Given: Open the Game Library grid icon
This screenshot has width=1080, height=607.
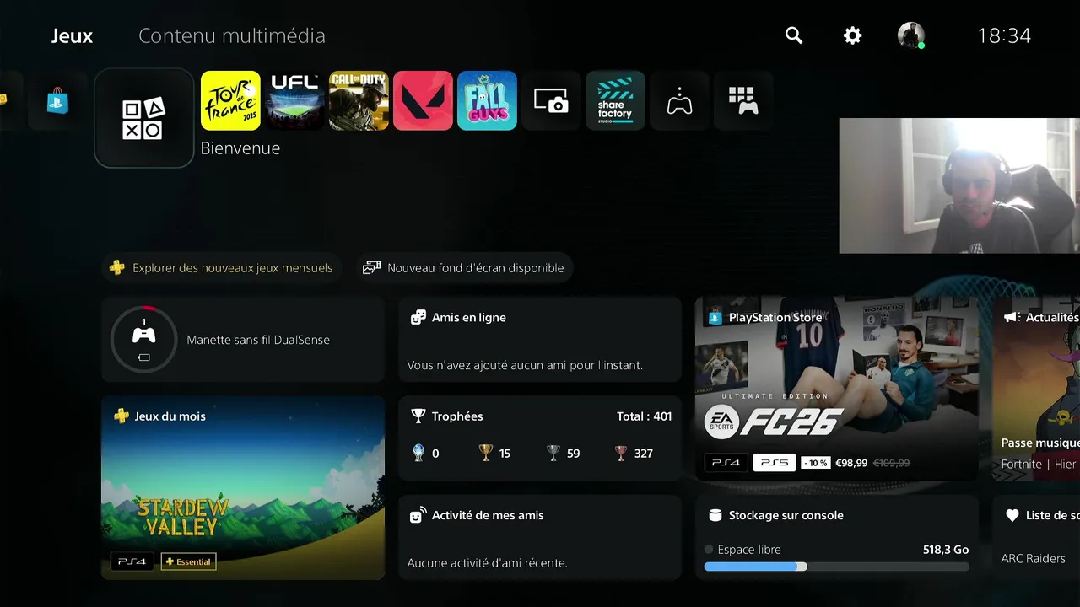Looking at the screenshot, I should point(743,100).
